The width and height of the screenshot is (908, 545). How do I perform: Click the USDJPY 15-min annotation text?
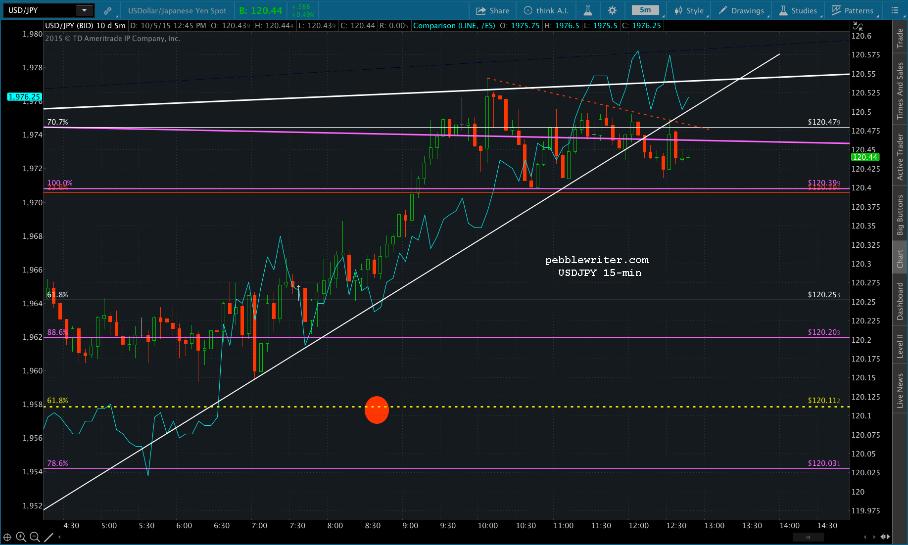pos(600,273)
